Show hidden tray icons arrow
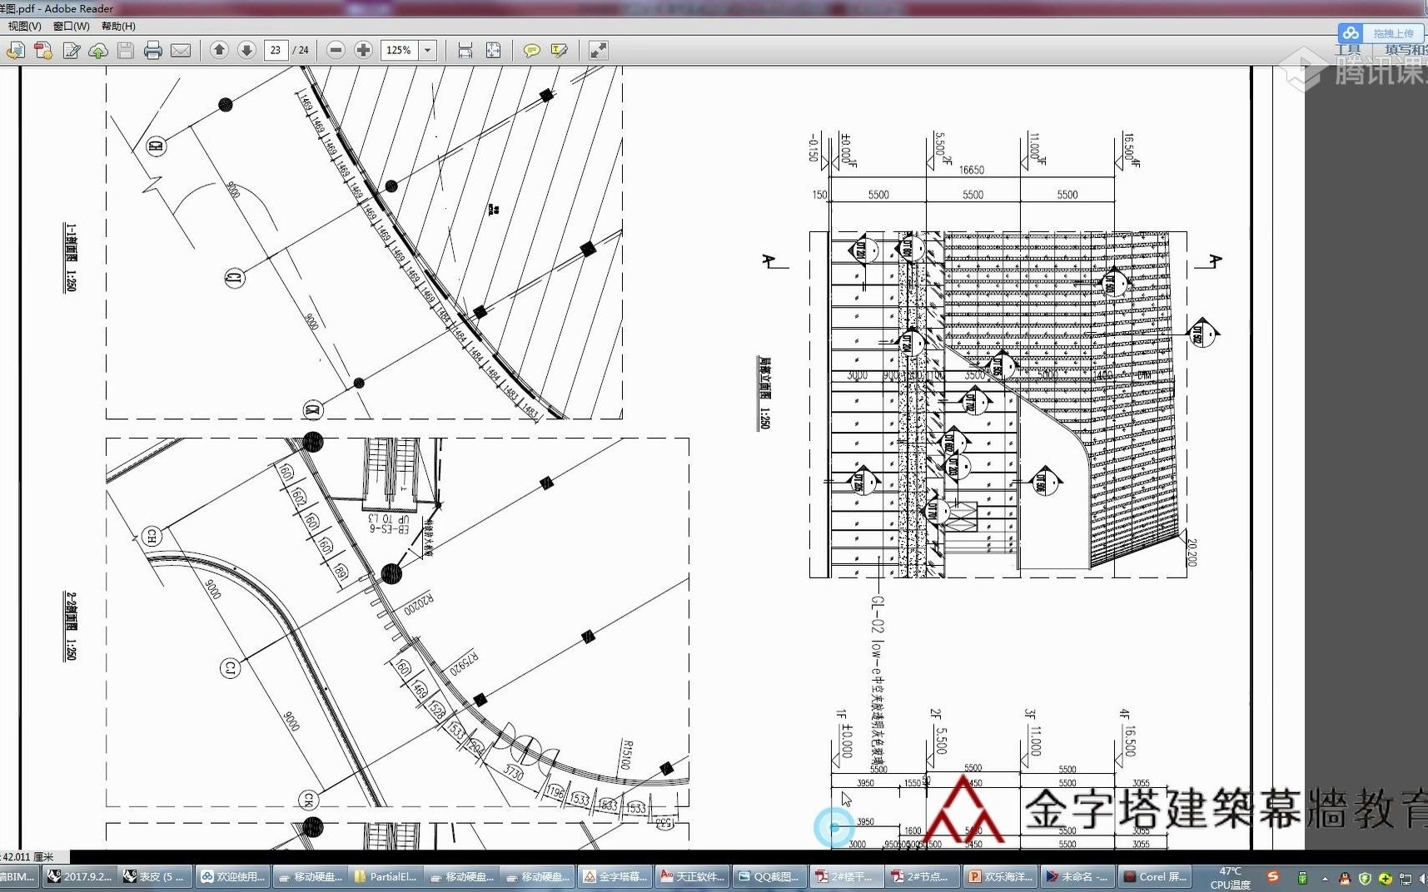 [1325, 879]
